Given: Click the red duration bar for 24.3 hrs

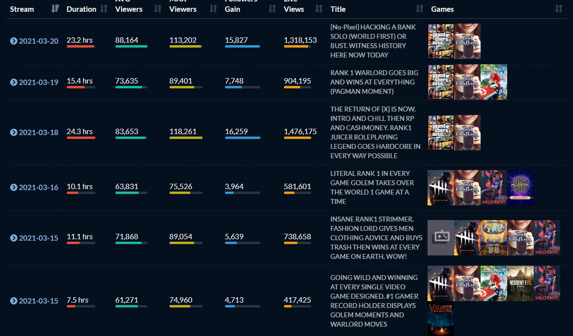Looking at the screenshot, I should [x=81, y=138].
